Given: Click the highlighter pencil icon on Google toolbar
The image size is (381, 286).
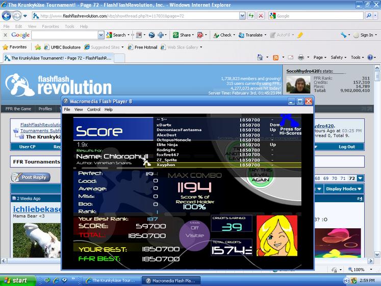Looking at the screenshot, I should [x=300, y=35].
